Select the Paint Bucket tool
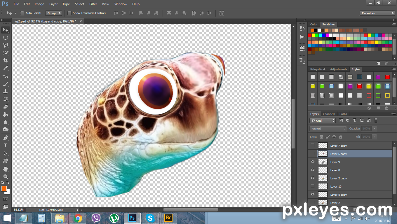397x224 pixels. 6,114
